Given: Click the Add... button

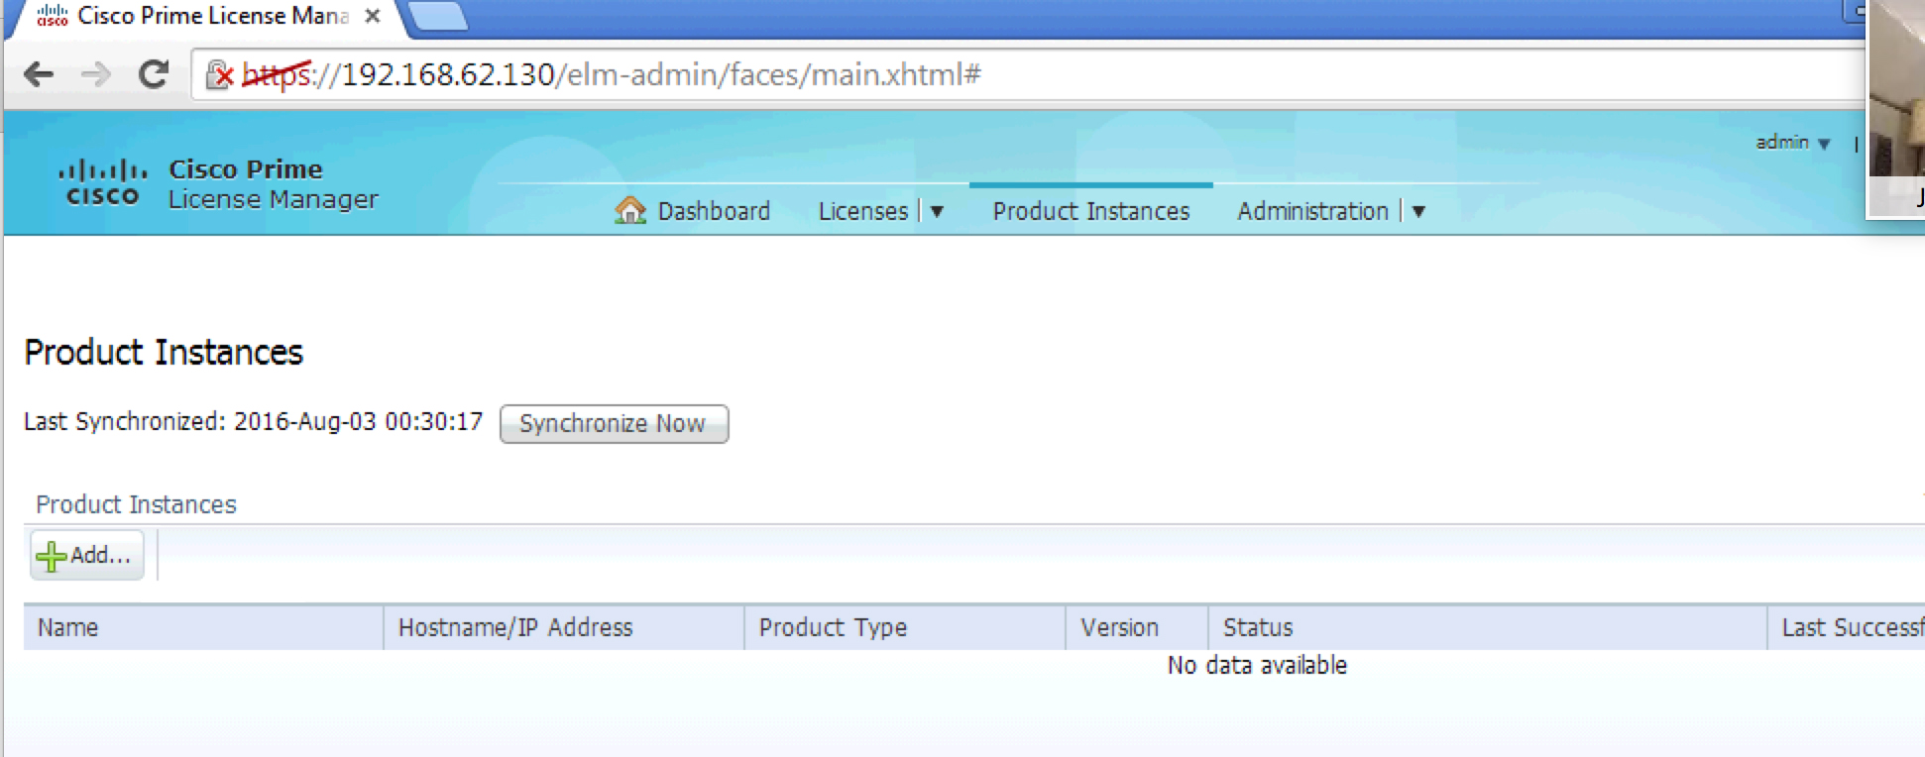Looking at the screenshot, I should (87, 555).
